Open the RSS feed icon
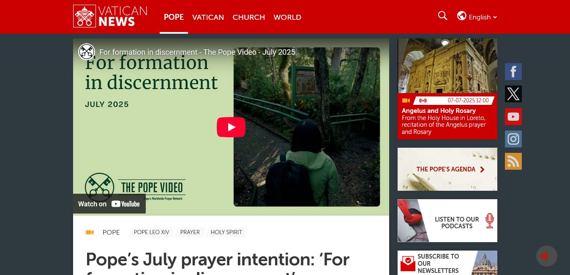The image size is (570, 275). pos(513,161)
